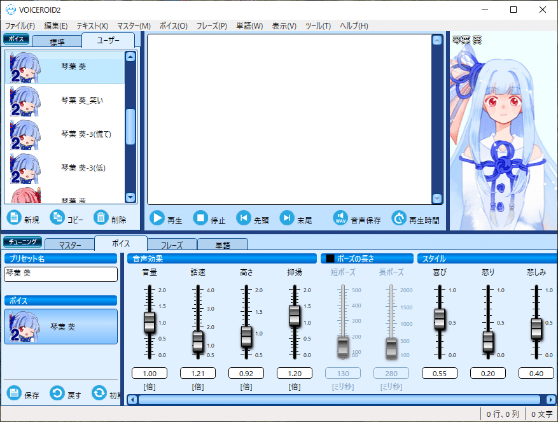Click preset list scroll-up arrow
Viewport: 558px width, 422px height.
coord(130,57)
